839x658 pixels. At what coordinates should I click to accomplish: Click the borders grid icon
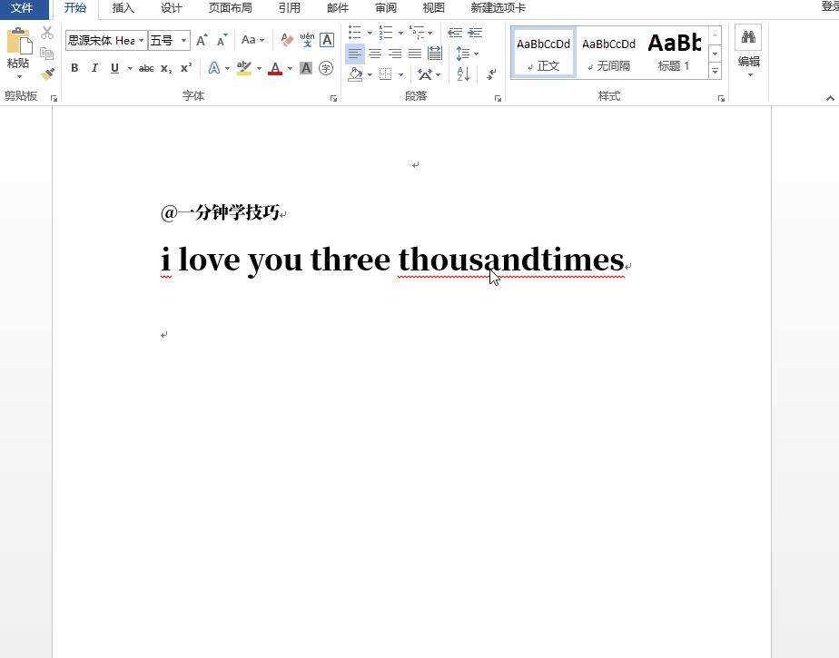(385, 74)
